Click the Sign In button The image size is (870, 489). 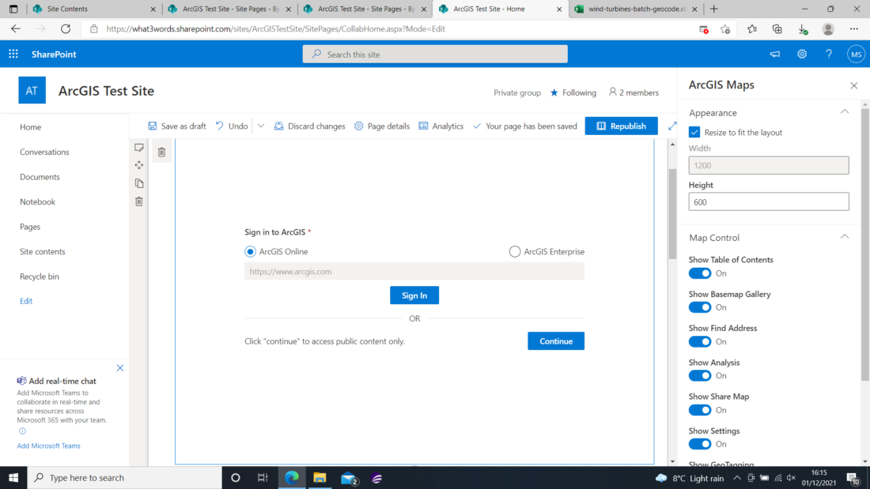[x=414, y=295]
